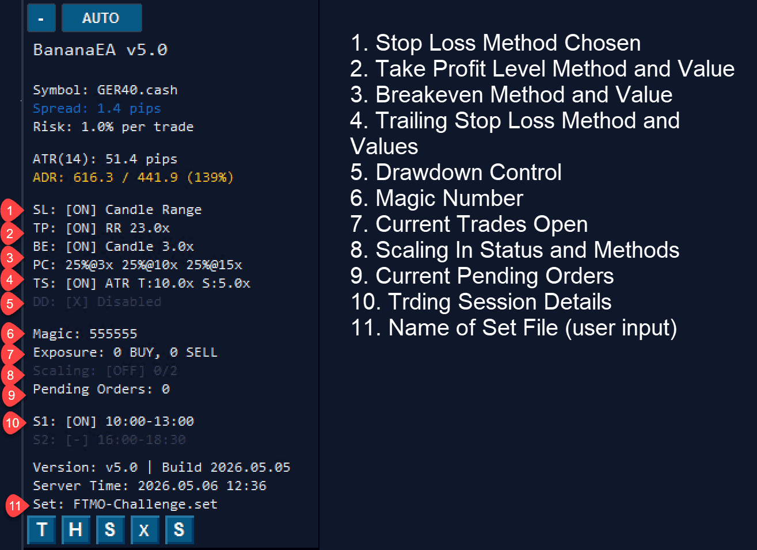Viewport: 757px width, 550px height.
Task: Click the ADR: 616.3 / 441.9 (139%) line
Action: click(134, 178)
